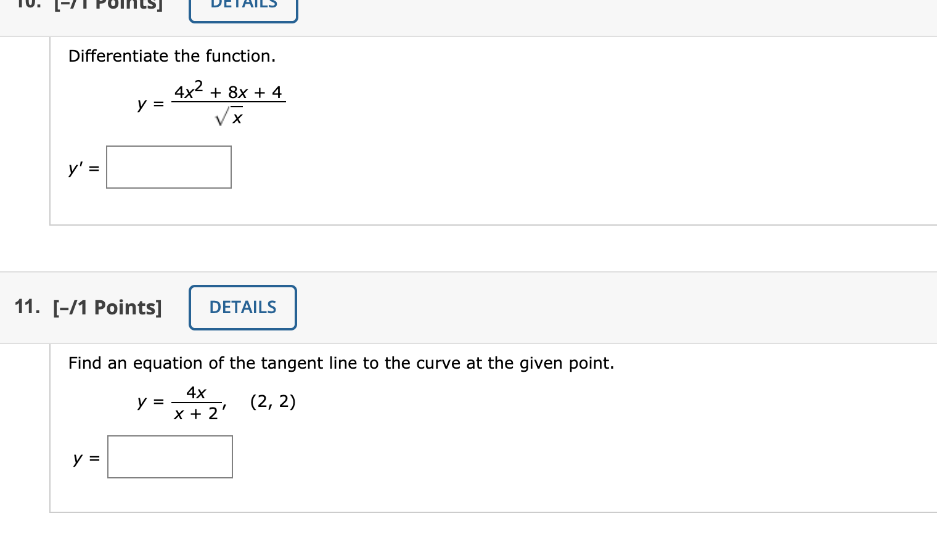The image size is (937, 545).
Task: Click inside question 10's answer field
Action: (x=168, y=166)
